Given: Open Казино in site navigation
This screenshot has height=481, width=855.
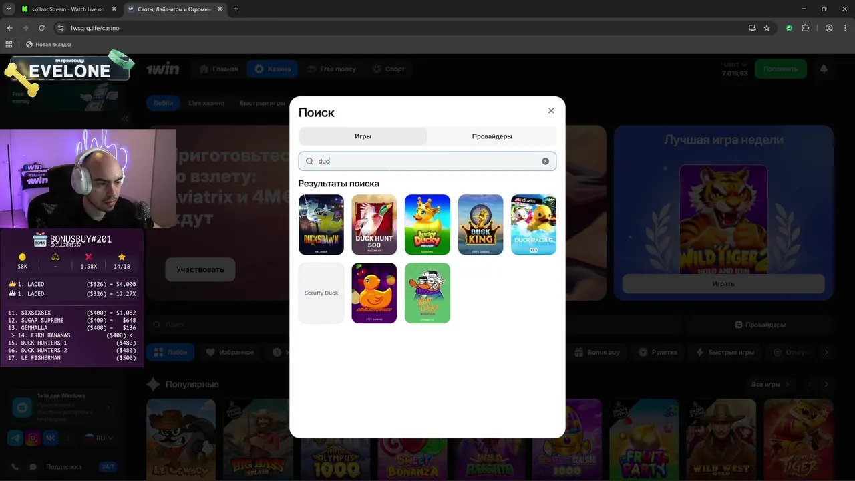Looking at the screenshot, I should (273, 69).
